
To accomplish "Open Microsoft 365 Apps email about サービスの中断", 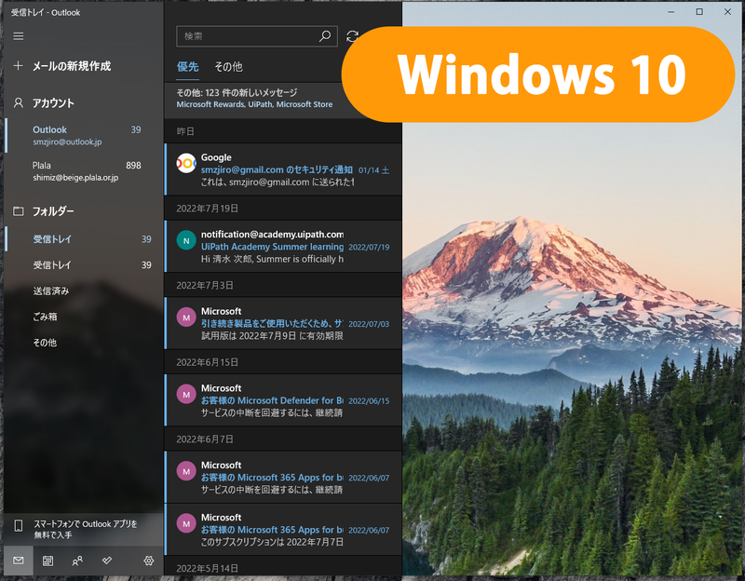I will [x=283, y=477].
